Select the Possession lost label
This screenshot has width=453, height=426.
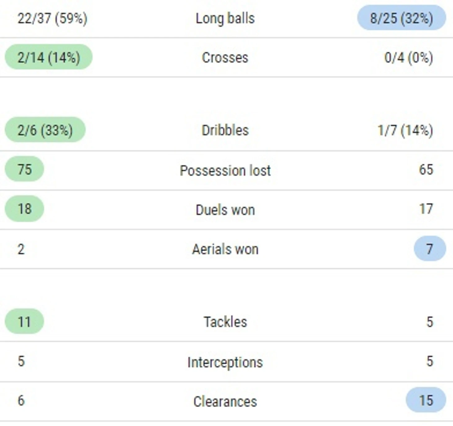coord(225,170)
